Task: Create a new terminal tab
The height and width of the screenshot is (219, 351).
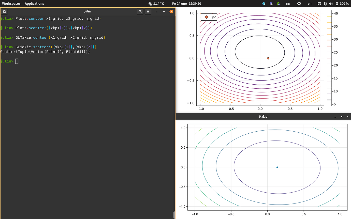Action: pos(4,11)
